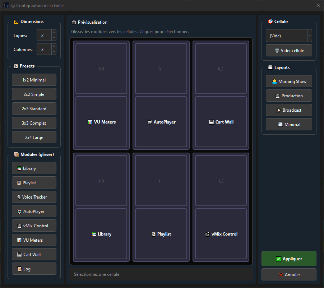The height and width of the screenshot is (288, 324).
Task: Click the Log module button
Action: (x=34, y=269)
